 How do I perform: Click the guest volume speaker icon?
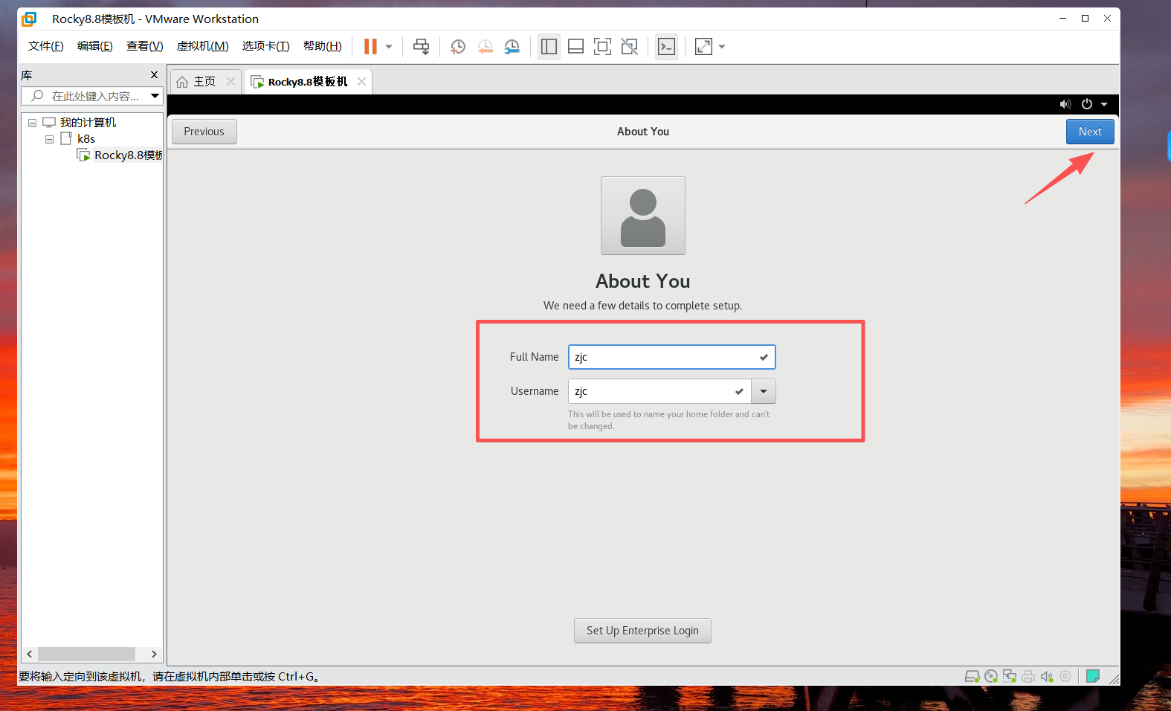tap(1065, 104)
